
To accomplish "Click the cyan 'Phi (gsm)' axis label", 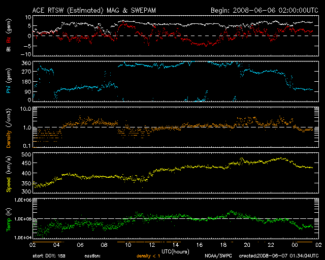I will (9, 81).
